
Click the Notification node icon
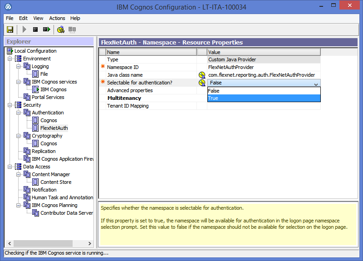click(27, 190)
